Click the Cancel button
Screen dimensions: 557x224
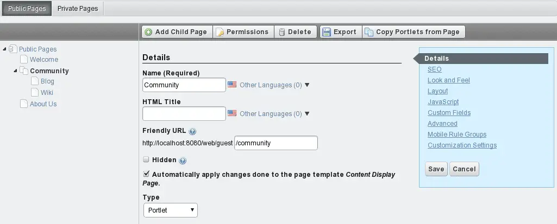click(464, 169)
